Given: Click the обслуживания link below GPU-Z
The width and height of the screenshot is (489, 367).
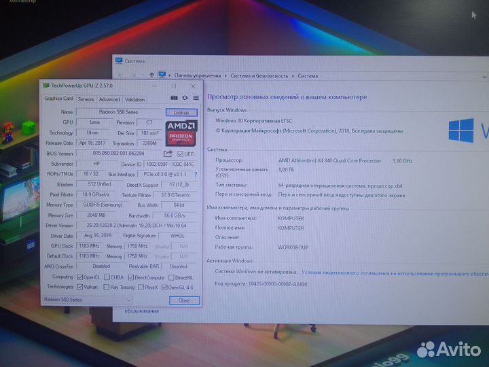Looking at the screenshot, I should point(141,311).
